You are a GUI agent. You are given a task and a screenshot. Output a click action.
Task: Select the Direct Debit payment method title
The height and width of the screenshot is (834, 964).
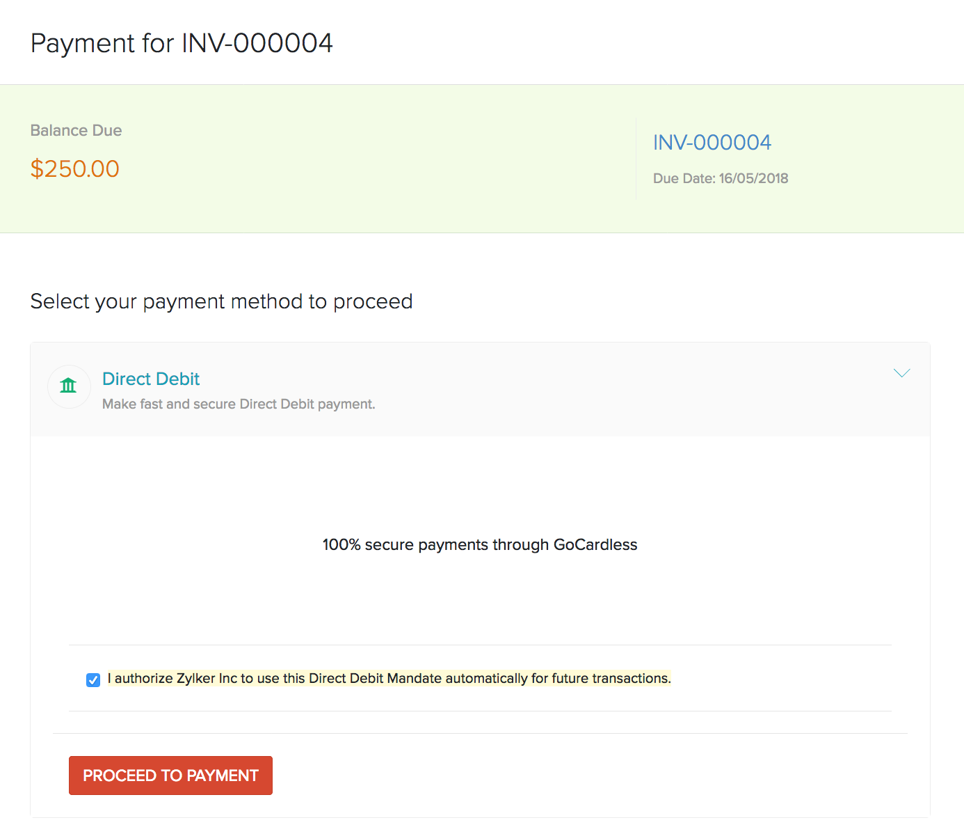tap(151, 379)
